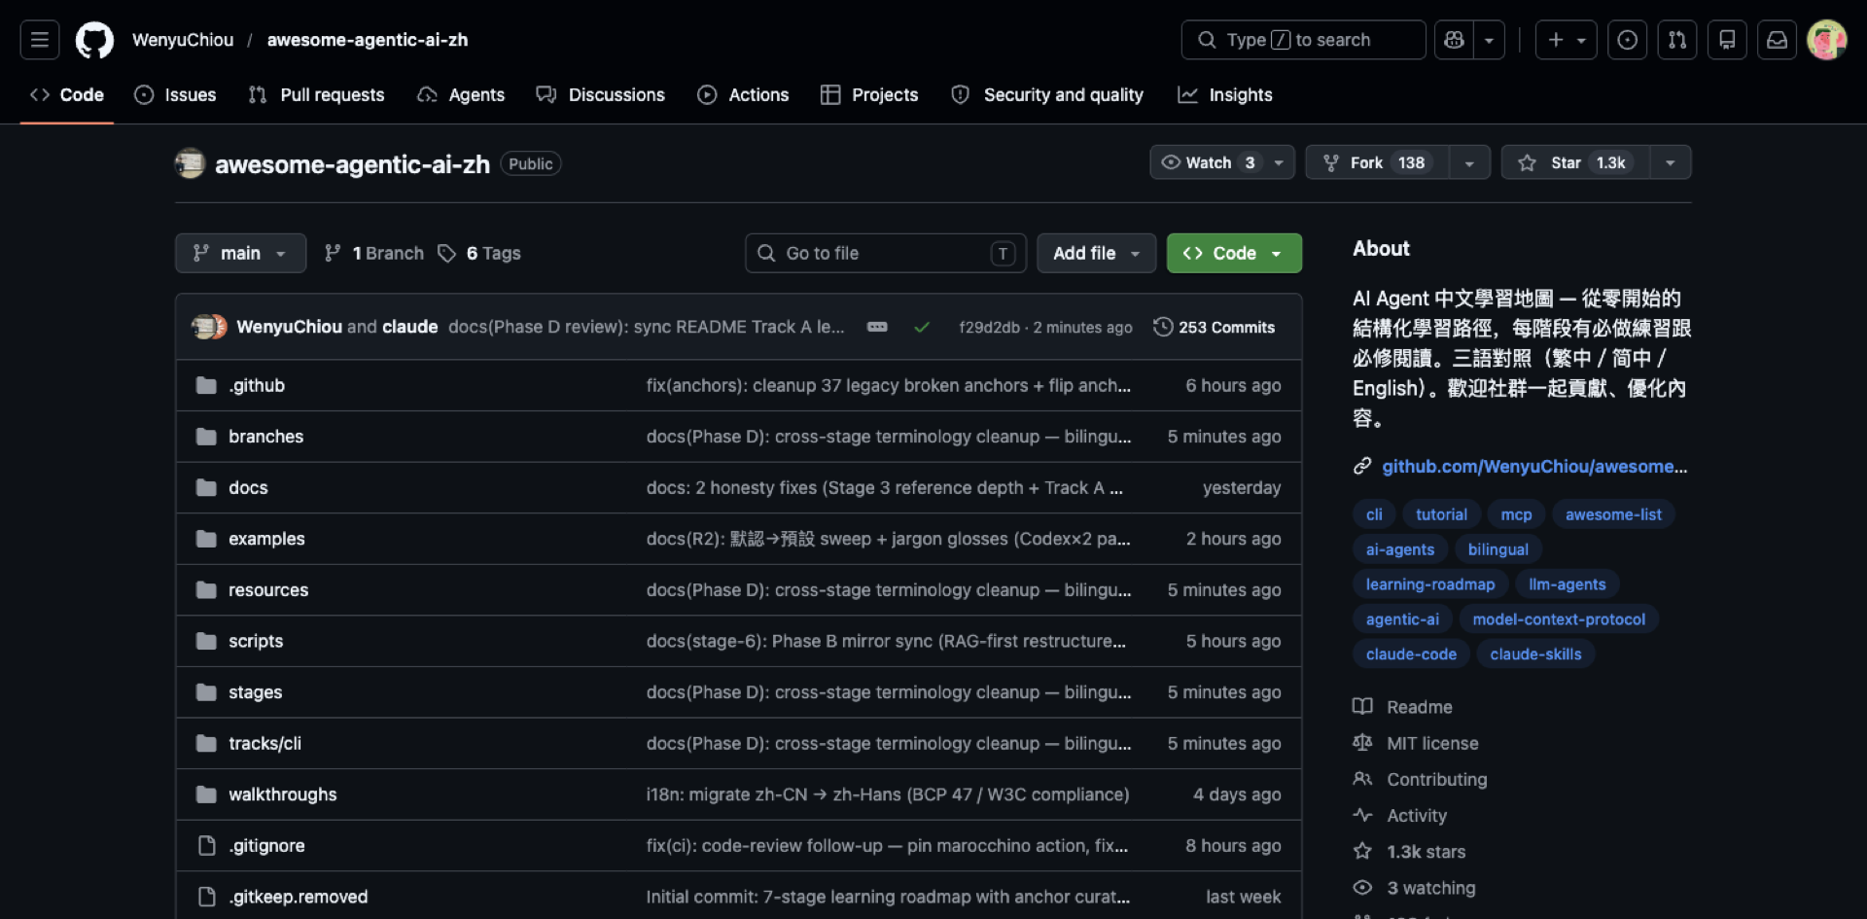Expand the Fork options dropdown
Image resolution: width=1867 pixels, height=919 pixels.
click(1469, 162)
